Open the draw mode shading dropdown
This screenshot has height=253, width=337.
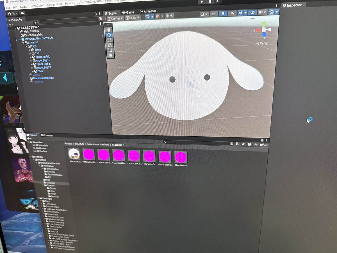tap(204, 14)
